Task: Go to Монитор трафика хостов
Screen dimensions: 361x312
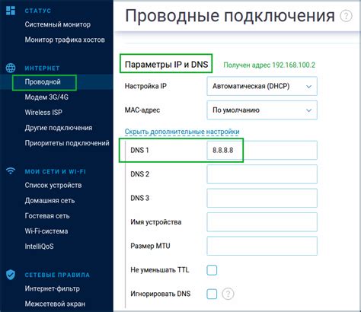Action: pyautogui.click(x=65, y=40)
